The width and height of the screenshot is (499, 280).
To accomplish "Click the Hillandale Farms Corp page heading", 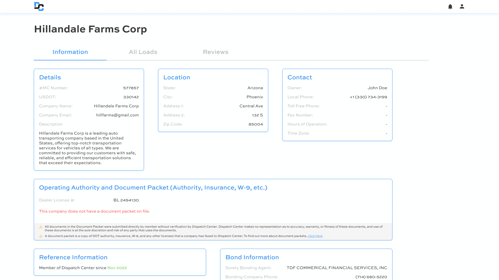I will [x=90, y=29].
